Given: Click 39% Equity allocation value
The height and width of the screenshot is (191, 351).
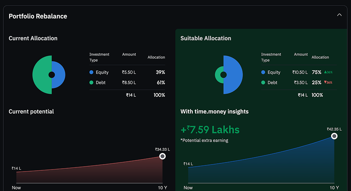Looking at the screenshot, I should coord(160,72).
